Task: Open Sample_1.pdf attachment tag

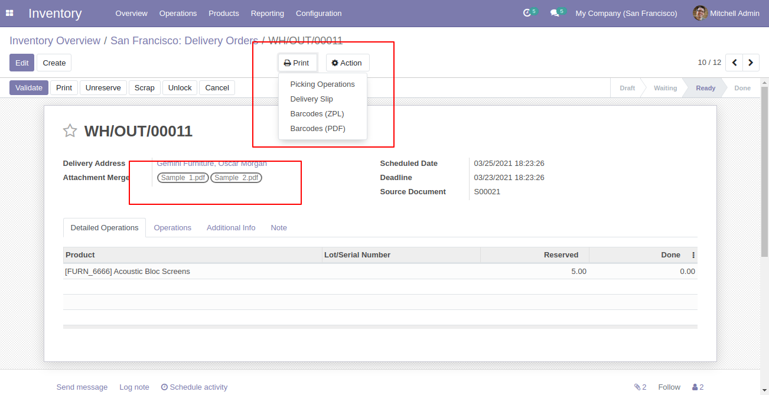Action: click(183, 178)
